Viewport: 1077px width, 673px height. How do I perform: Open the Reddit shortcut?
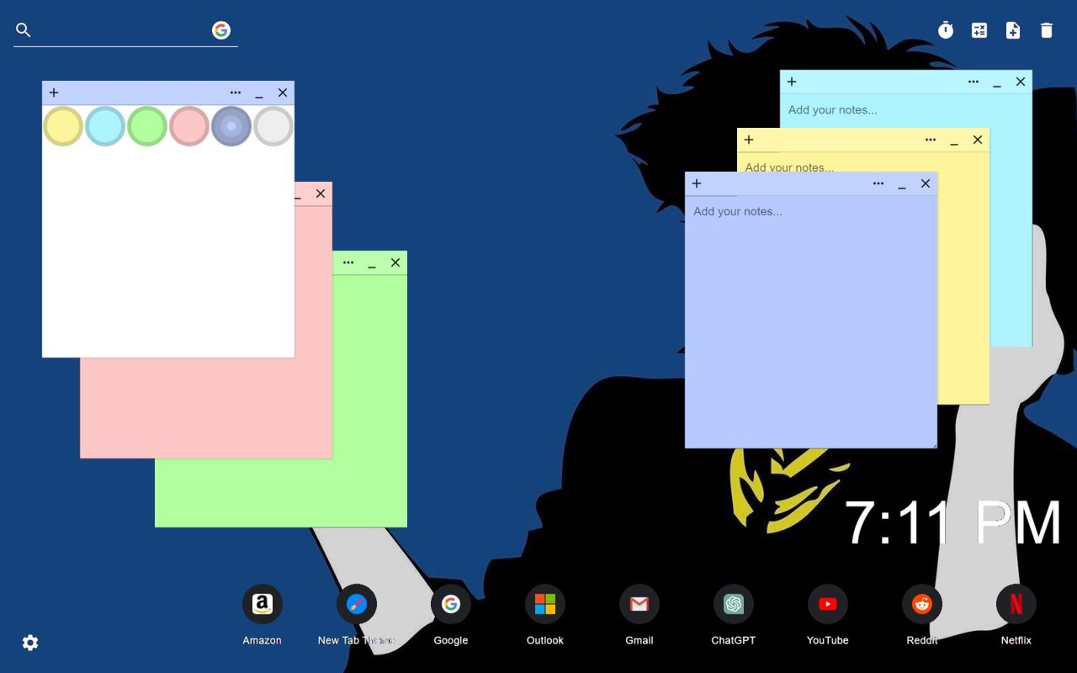tap(922, 604)
